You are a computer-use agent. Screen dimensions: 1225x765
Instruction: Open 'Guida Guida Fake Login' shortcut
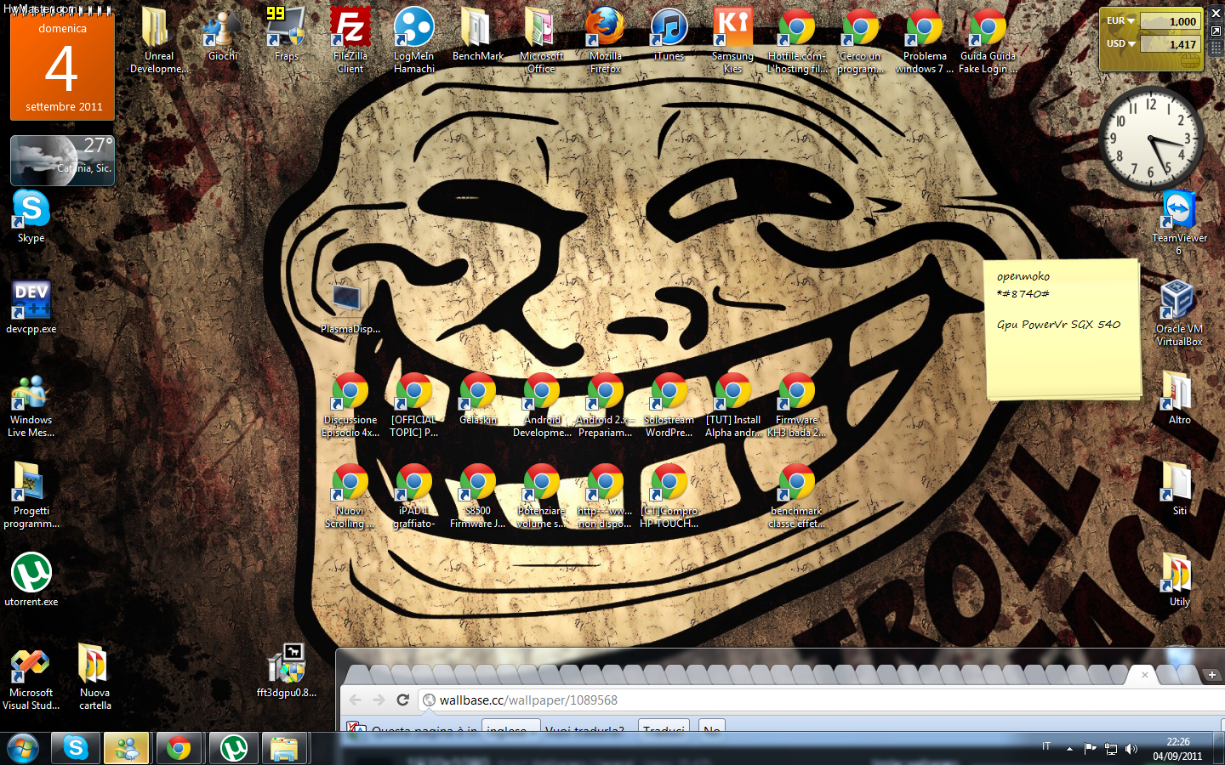click(988, 40)
